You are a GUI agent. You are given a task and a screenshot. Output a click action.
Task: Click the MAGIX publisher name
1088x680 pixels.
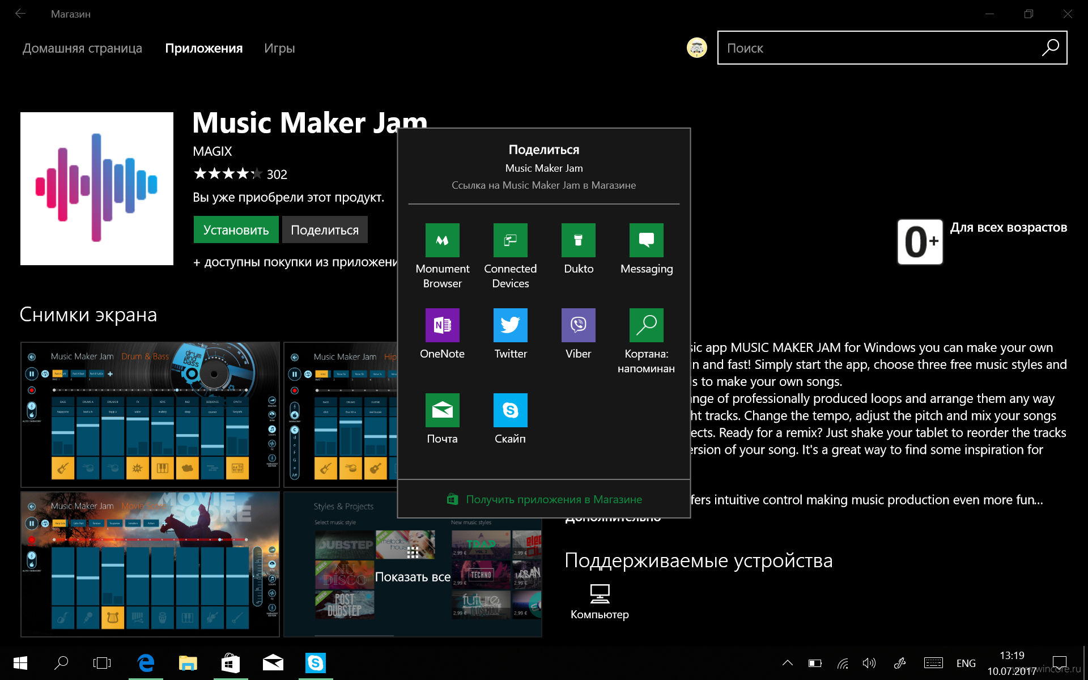click(x=212, y=151)
